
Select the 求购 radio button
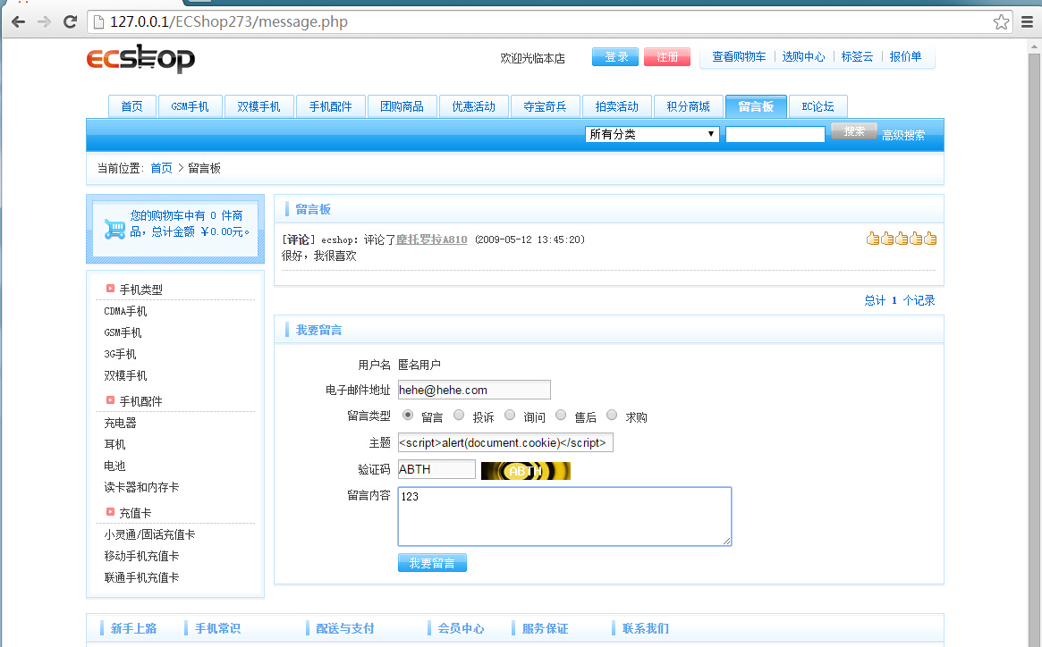(x=612, y=416)
